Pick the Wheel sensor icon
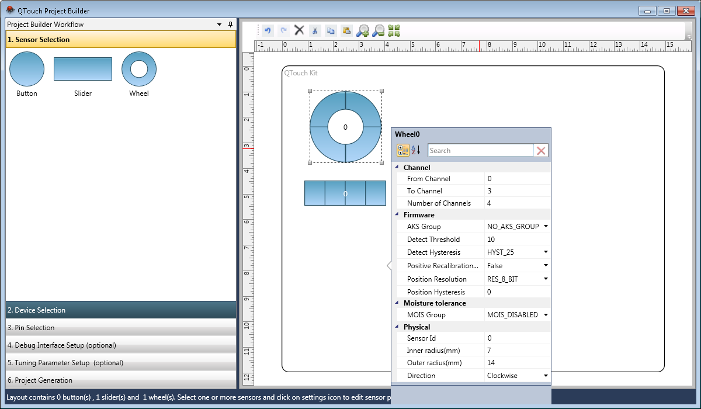 [139, 69]
